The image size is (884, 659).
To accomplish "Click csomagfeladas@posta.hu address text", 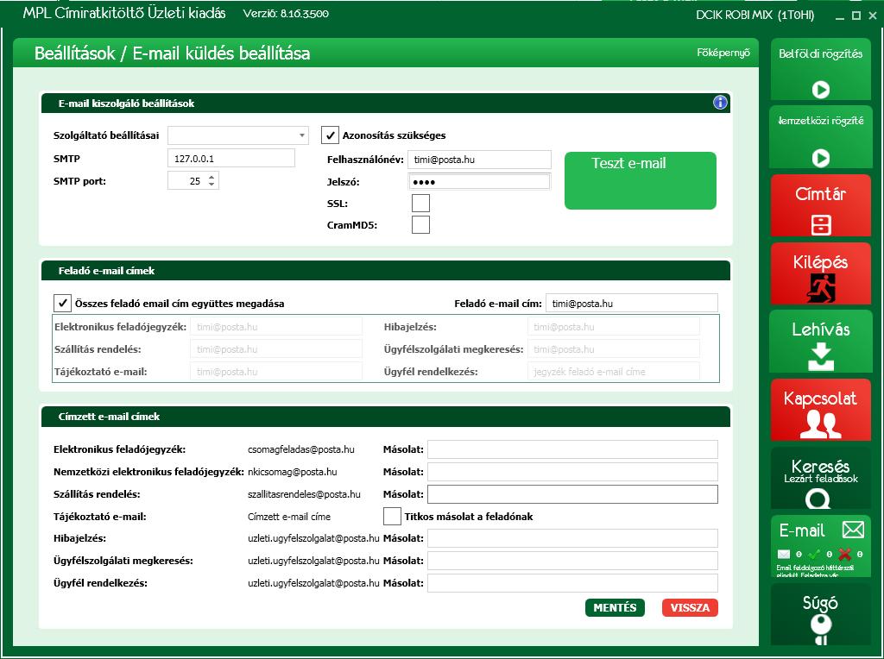I will click(301, 449).
